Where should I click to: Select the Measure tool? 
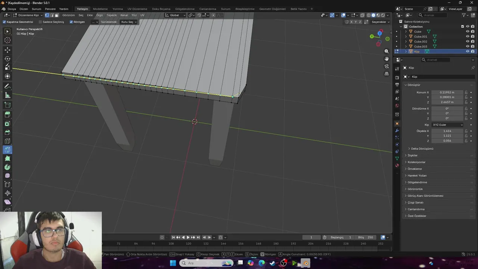[x=7, y=95]
